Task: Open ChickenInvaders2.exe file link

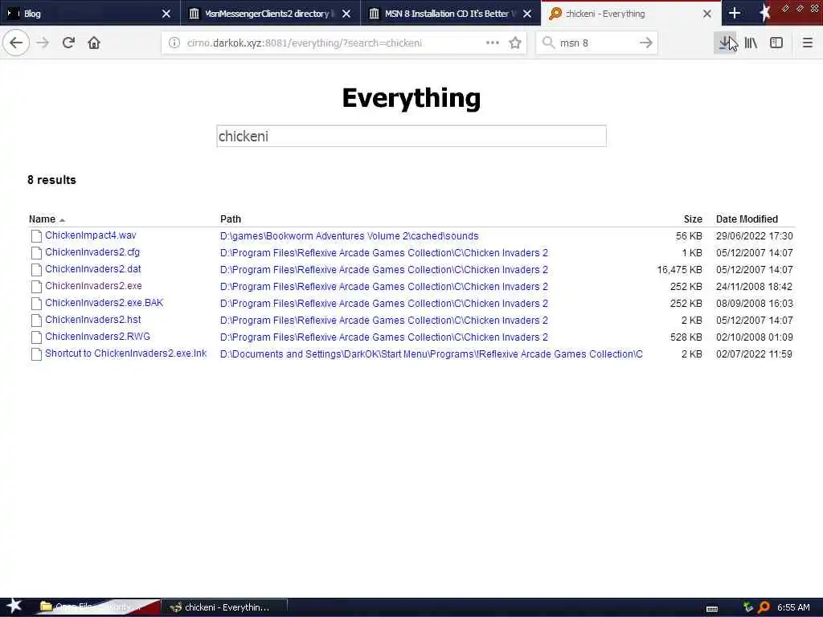Action: [x=93, y=286]
